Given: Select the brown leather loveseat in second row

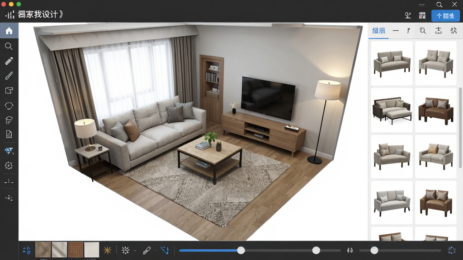Looking at the screenshot, I should [x=436, y=110].
